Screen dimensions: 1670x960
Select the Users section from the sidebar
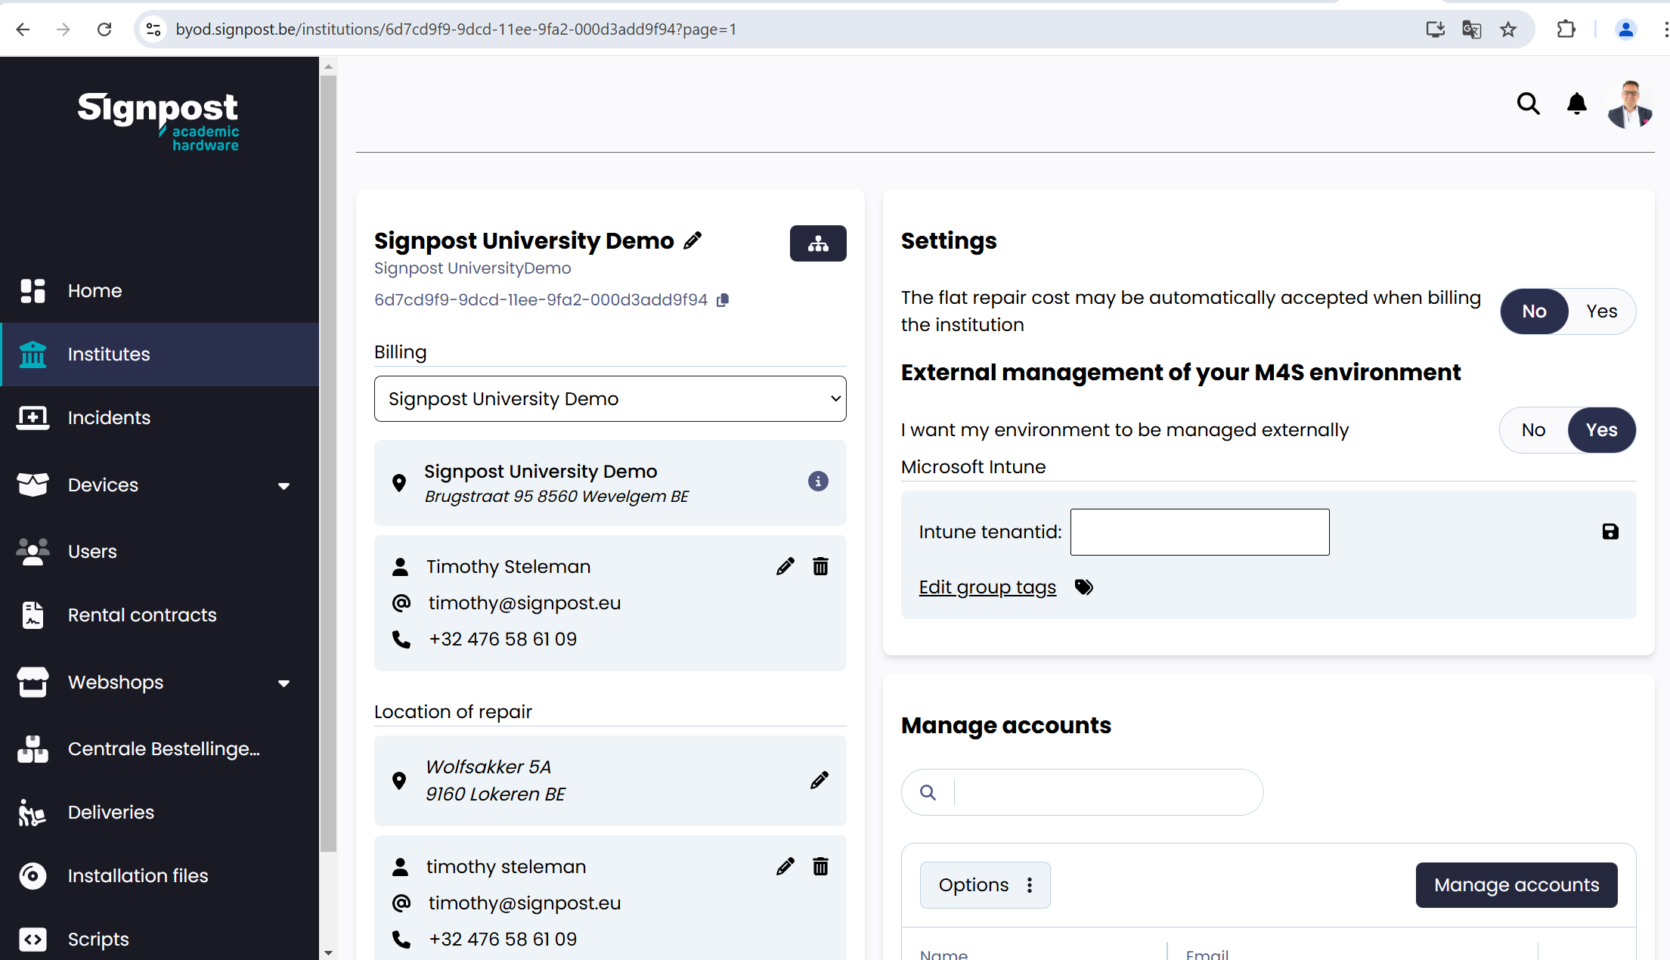click(x=92, y=551)
